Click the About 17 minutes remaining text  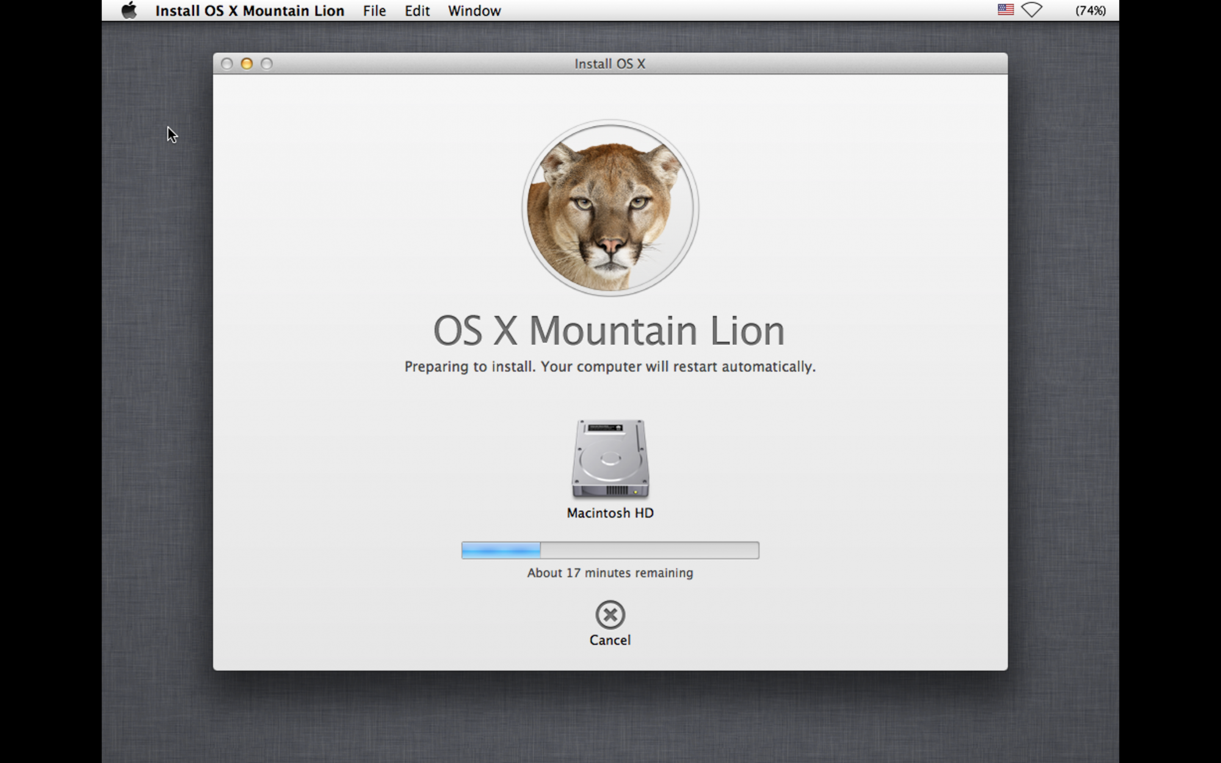tap(610, 573)
